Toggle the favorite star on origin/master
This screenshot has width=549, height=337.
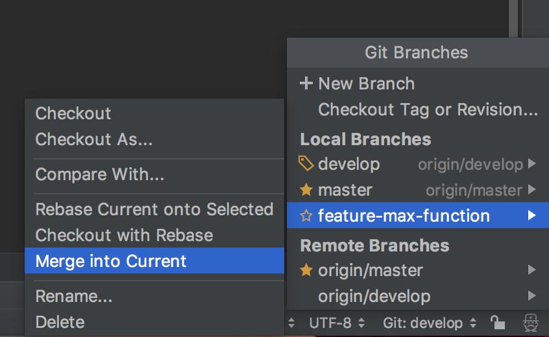click(x=306, y=270)
